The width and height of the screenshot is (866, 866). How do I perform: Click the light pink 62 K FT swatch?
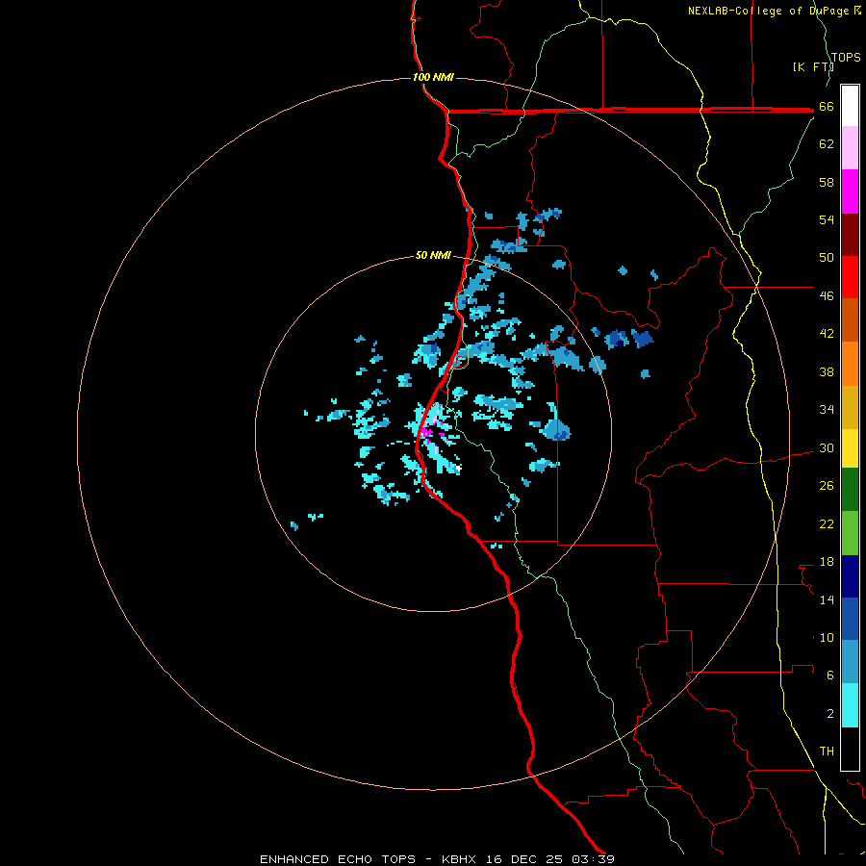pos(850,148)
